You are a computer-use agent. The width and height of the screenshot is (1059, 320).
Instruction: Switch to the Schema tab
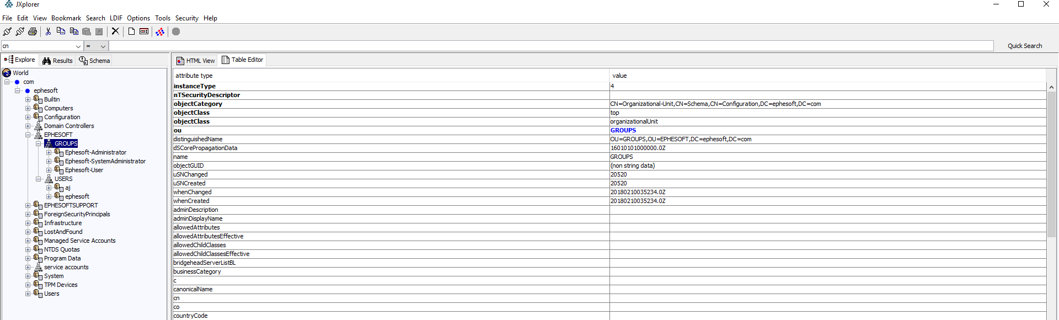coord(94,61)
